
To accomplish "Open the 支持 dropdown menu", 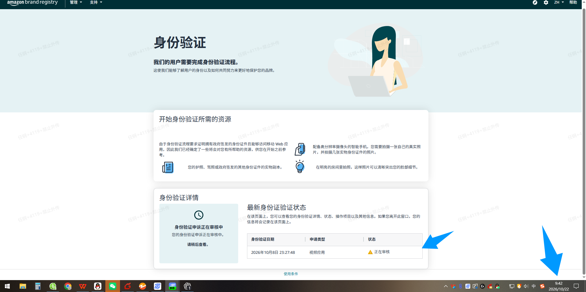I will click(x=96, y=2).
